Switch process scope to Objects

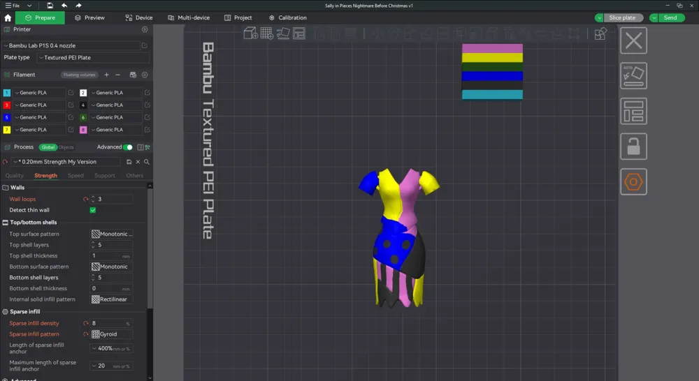click(x=66, y=147)
